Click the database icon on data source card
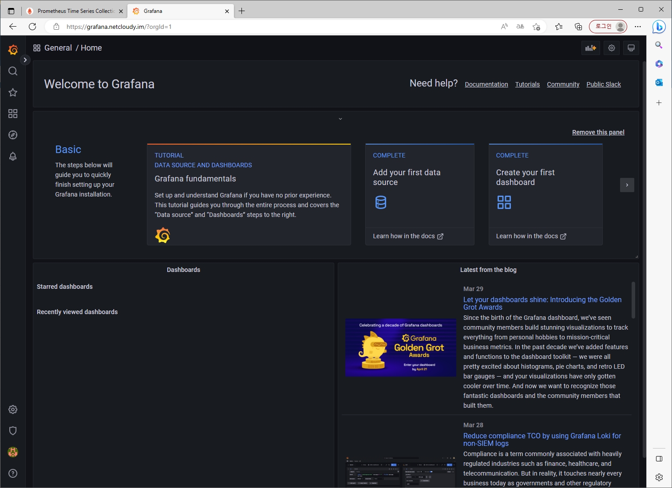 point(381,202)
